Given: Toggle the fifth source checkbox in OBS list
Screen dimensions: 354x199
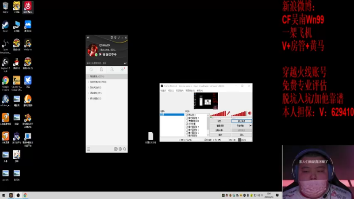Looking at the screenshot, I should click(187, 127).
